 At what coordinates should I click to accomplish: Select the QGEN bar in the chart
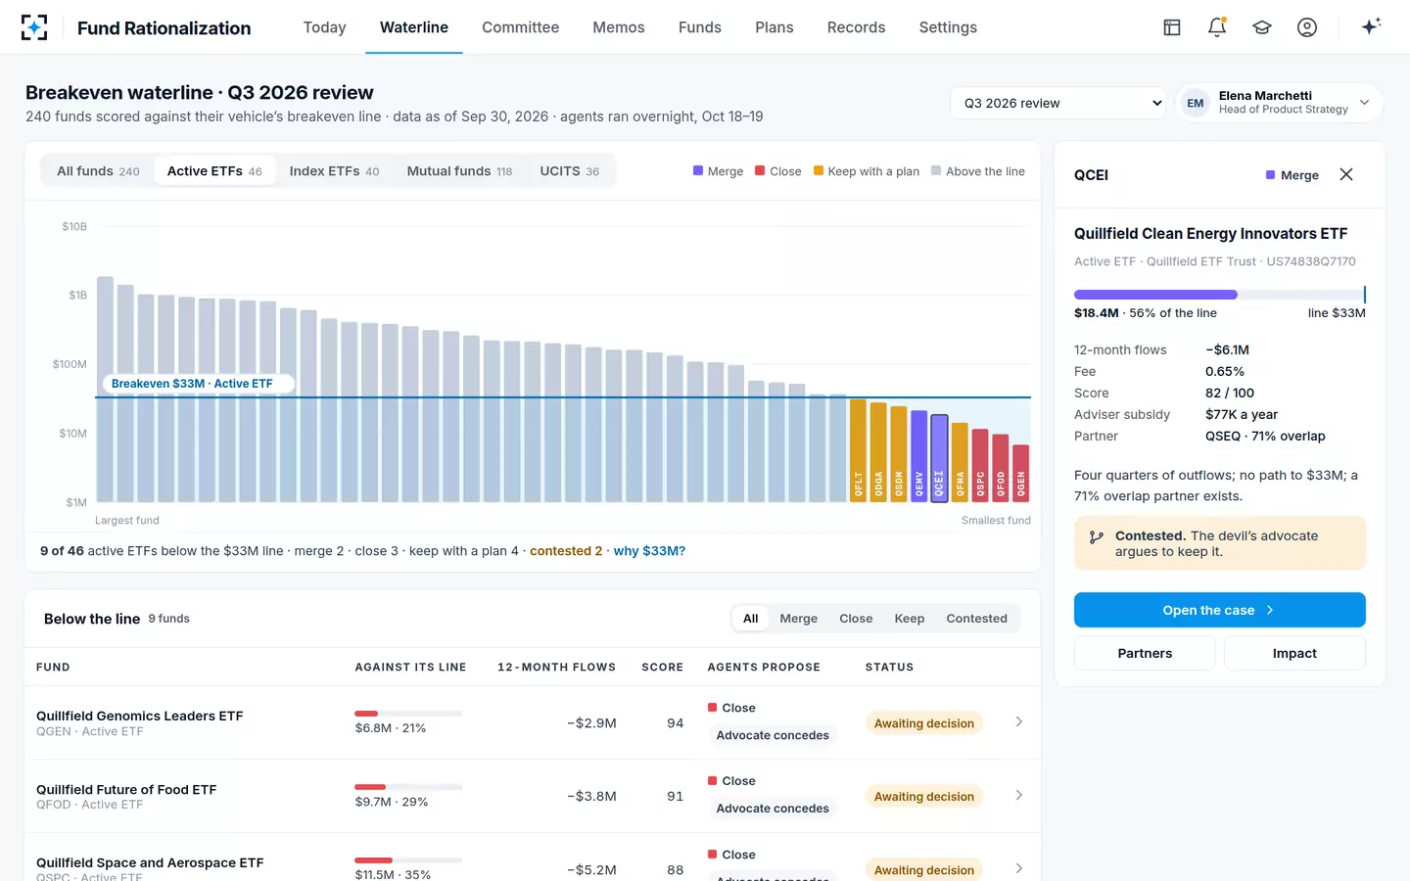tap(1020, 474)
